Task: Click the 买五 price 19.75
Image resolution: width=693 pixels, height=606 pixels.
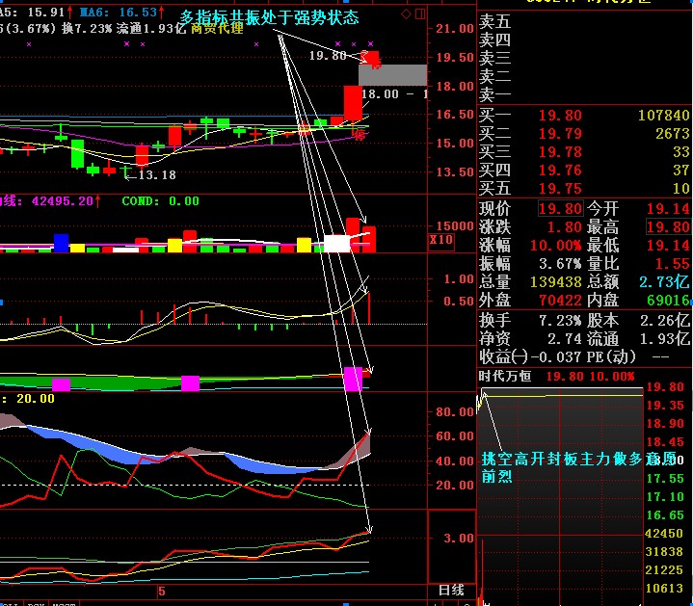Action: [560, 189]
